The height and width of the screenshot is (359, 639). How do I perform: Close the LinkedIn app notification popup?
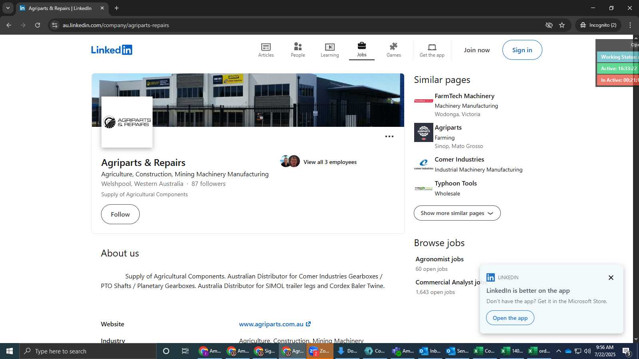tap(611, 278)
